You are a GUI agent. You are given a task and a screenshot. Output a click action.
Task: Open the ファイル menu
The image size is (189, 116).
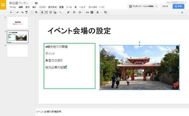click(x=13, y=7)
